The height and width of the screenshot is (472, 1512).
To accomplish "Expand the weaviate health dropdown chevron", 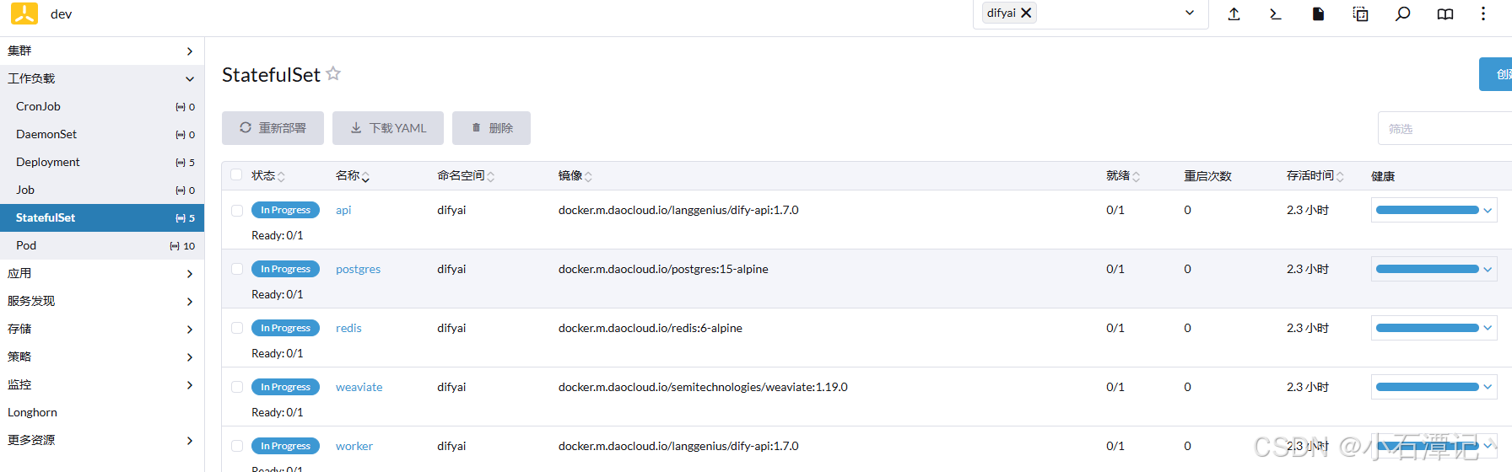I will (1488, 387).
